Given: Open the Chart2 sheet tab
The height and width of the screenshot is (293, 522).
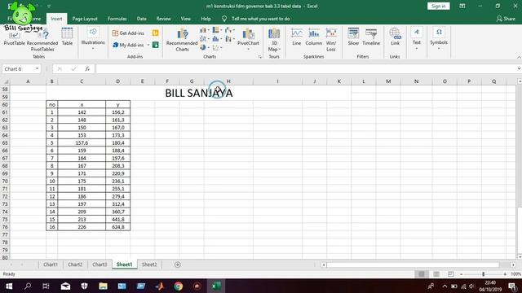Looking at the screenshot, I should pyautogui.click(x=75, y=265).
